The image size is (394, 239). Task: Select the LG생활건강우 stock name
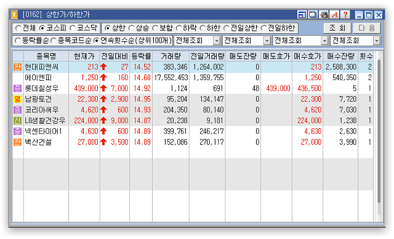(45, 121)
